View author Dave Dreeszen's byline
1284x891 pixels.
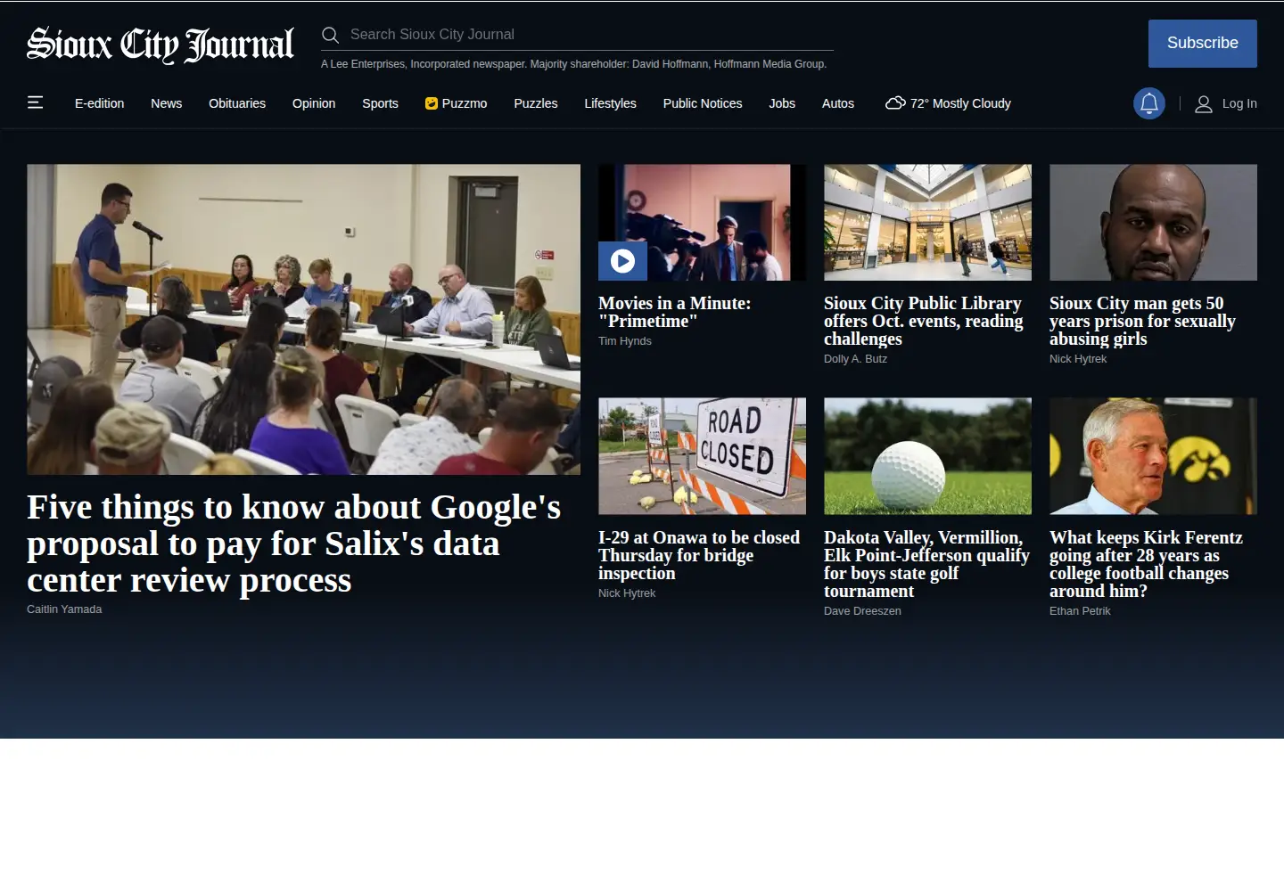tap(862, 611)
